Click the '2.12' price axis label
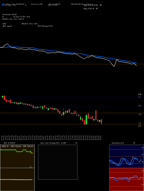 [x=140, y=106]
